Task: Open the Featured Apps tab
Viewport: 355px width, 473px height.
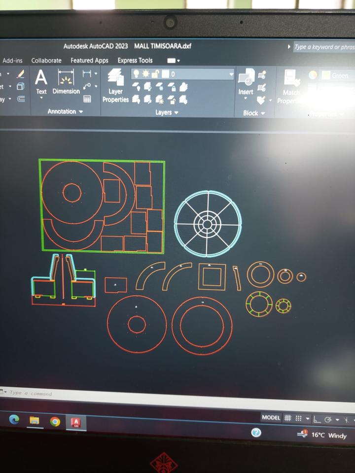Action: (89, 61)
